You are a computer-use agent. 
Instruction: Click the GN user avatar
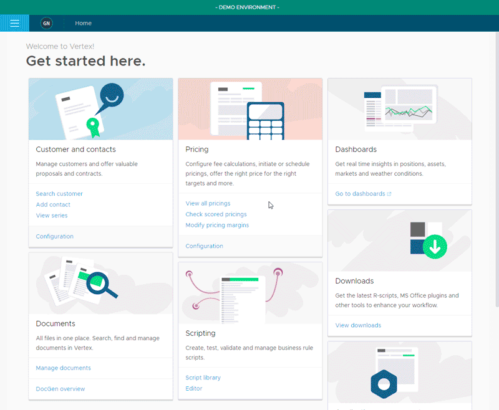click(x=46, y=23)
